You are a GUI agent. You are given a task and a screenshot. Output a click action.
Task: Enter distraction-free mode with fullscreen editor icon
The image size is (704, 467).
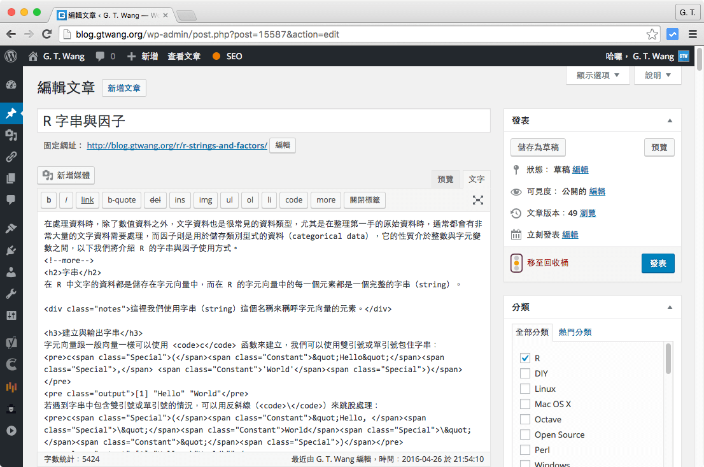[x=478, y=199]
